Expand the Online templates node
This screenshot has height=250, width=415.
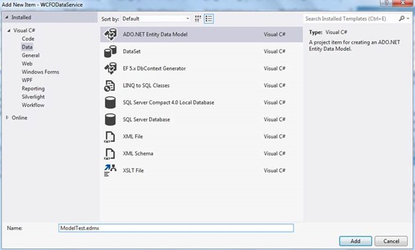tap(7, 117)
